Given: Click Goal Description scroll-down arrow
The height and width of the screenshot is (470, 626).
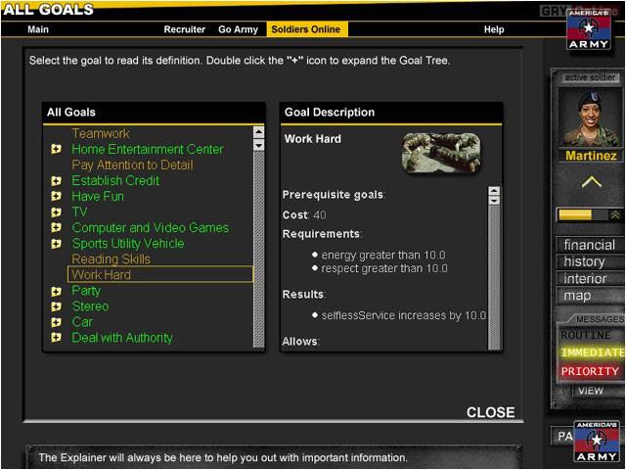Looking at the screenshot, I should tap(494, 200).
